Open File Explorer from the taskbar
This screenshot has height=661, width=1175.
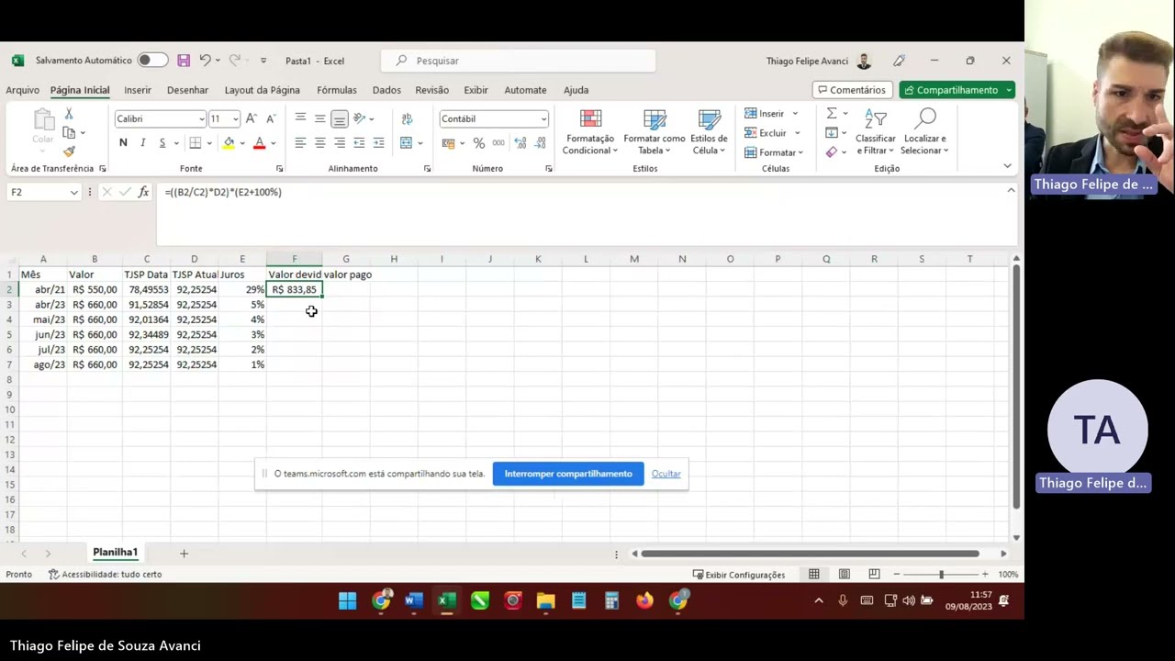pyautogui.click(x=545, y=601)
